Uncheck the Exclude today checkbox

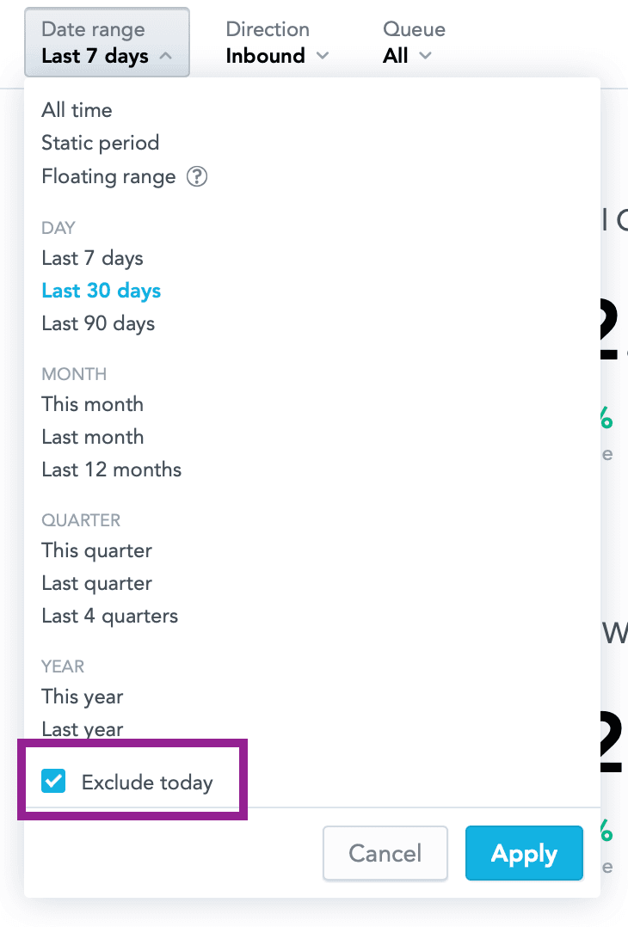pos(53,781)
